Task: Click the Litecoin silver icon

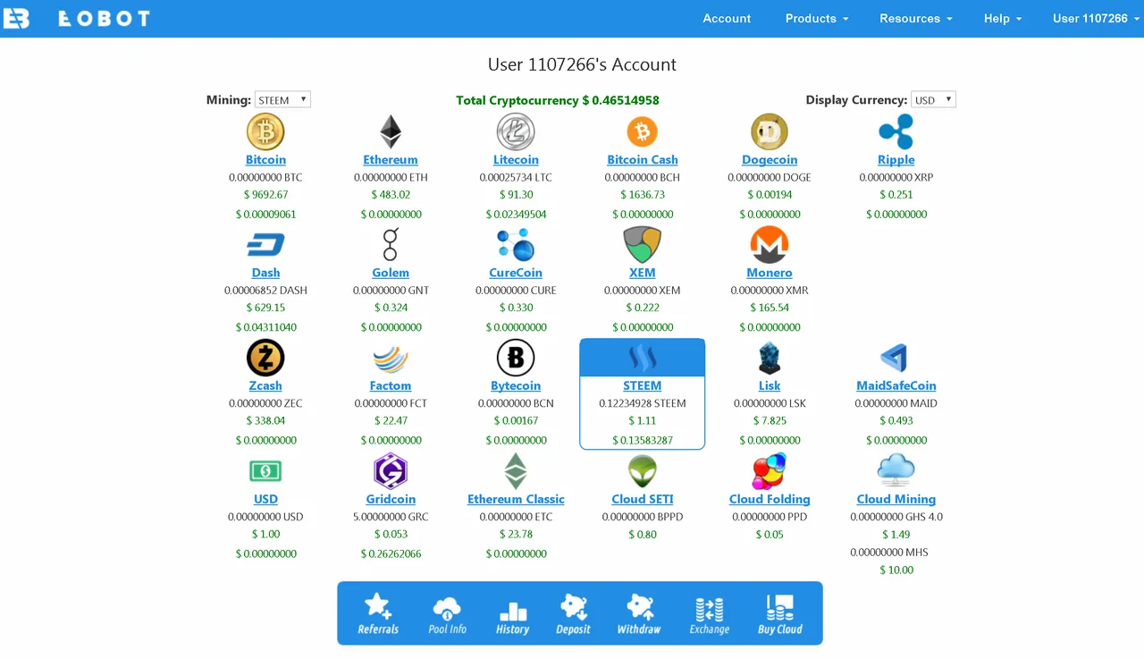Action: click(x=516, y=132)
